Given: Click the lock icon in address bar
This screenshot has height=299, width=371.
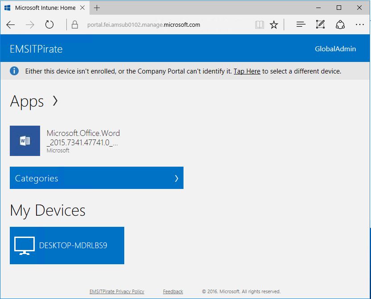Looking at the screenshot, I should pos(75,25).
